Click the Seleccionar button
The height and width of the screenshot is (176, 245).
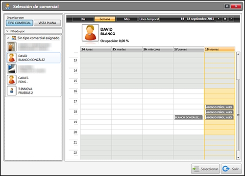(x=205, y=169)
